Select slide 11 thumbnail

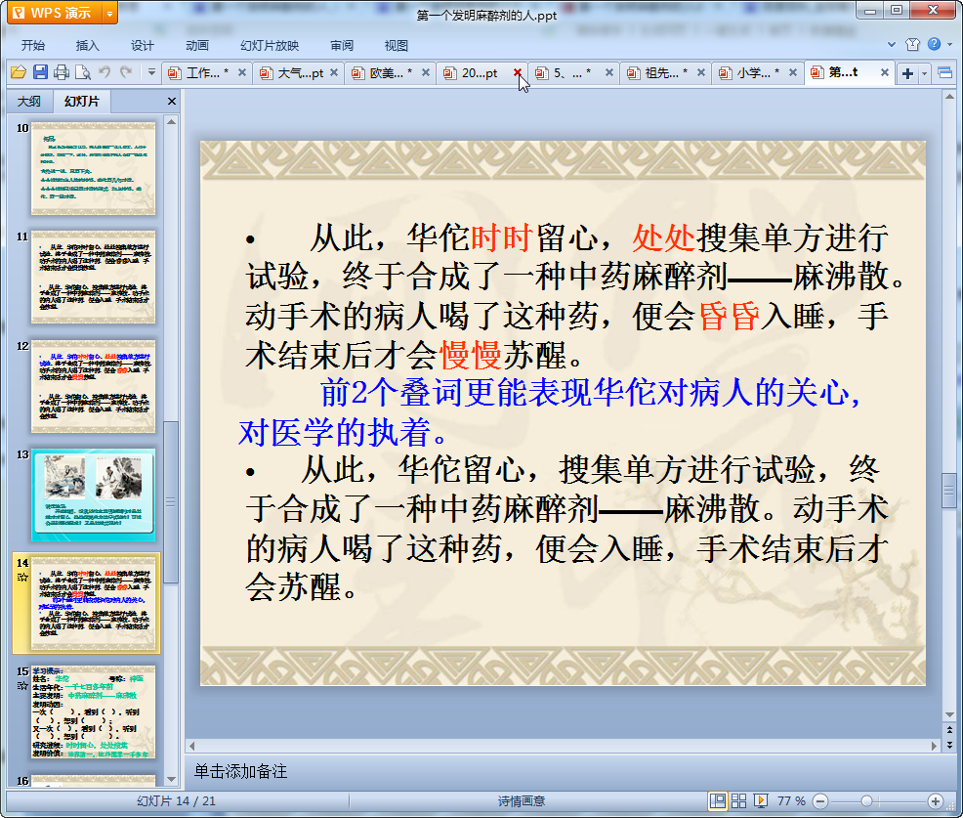coord(94,278)
